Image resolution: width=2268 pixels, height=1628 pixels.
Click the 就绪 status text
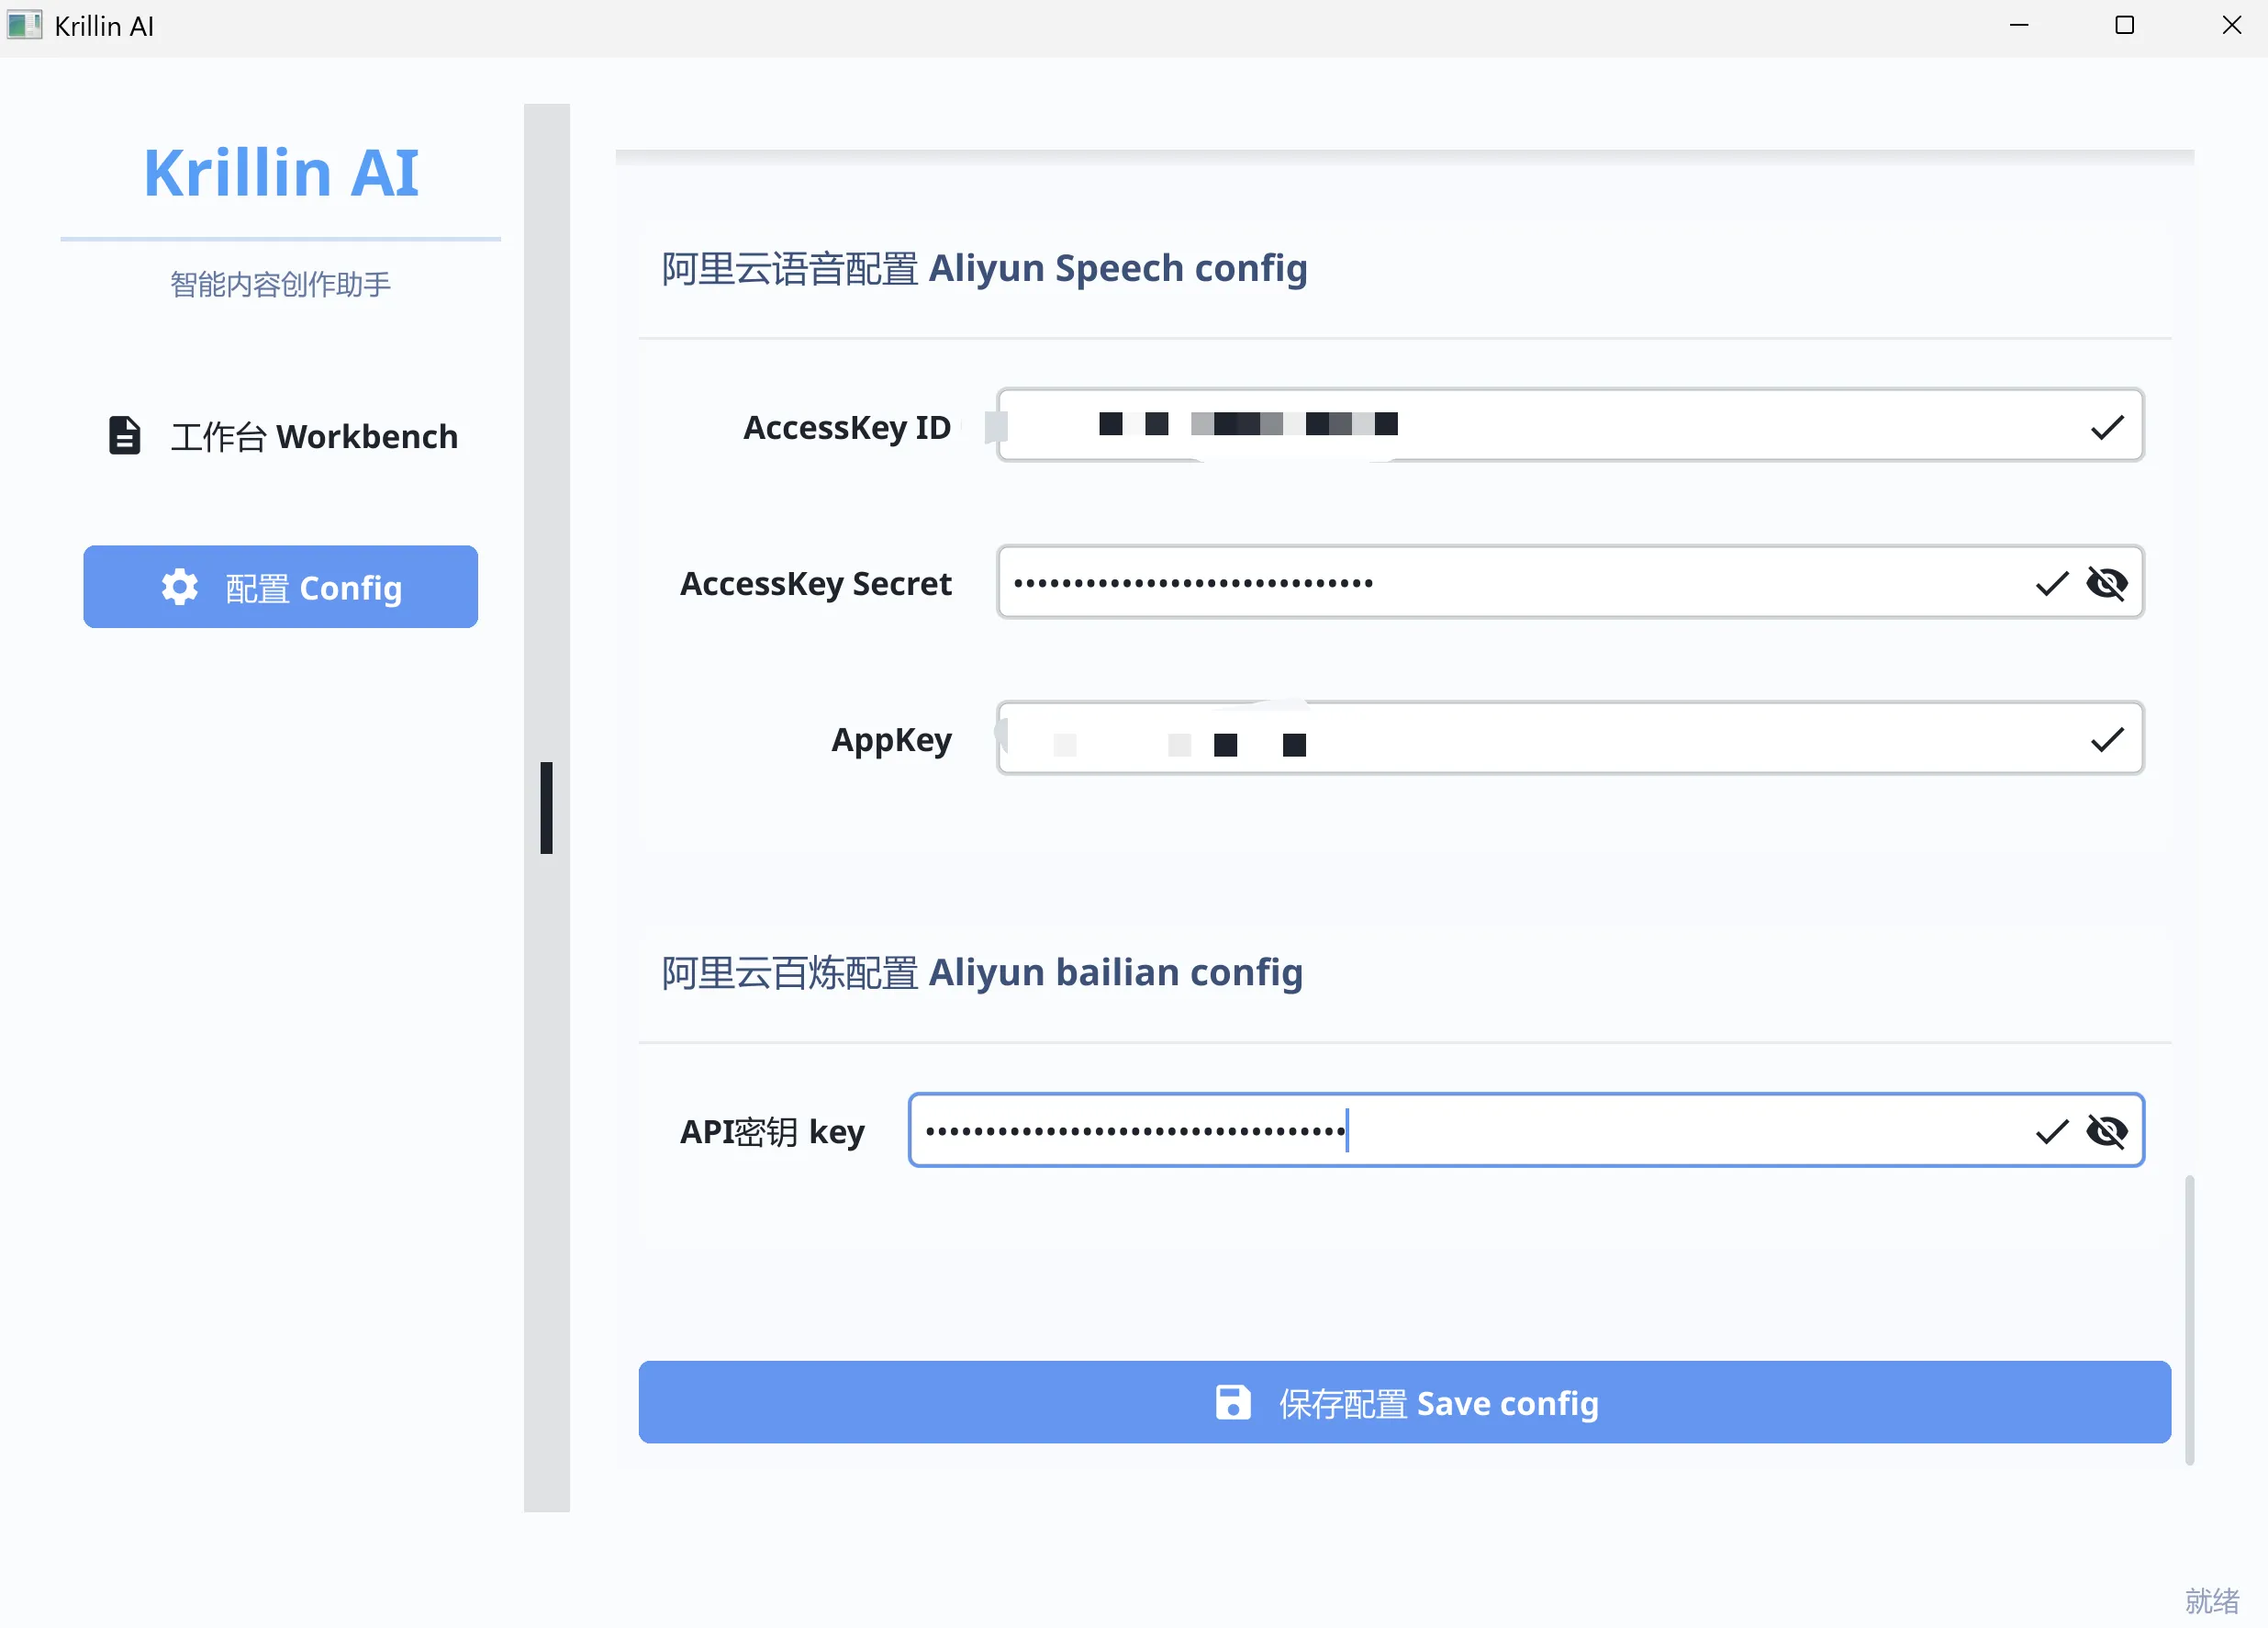2212,1600
